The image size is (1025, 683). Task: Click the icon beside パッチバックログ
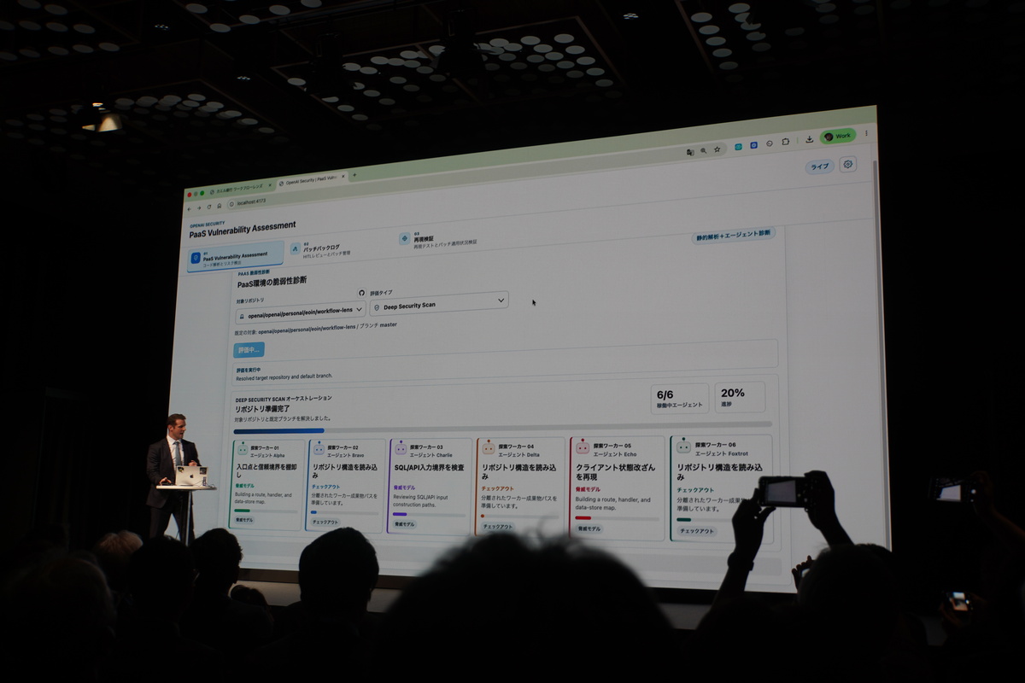coord(296,249)
